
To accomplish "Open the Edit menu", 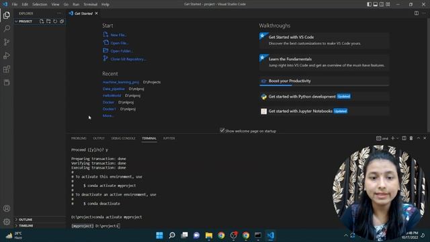I will [x=25, y=4].
